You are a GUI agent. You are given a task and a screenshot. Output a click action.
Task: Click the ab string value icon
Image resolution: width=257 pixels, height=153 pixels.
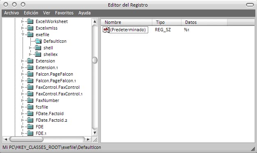click(106, 30)
